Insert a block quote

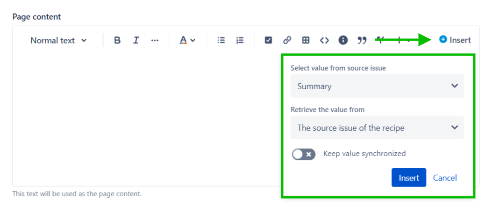tap(362, 40)
